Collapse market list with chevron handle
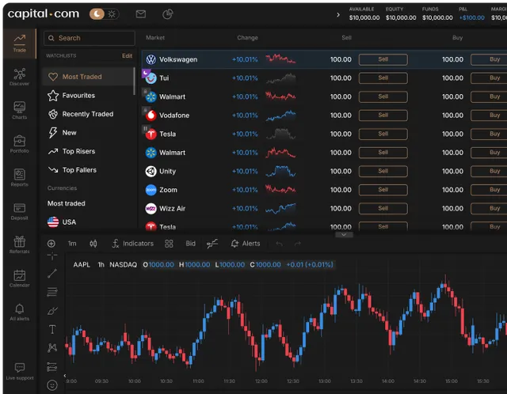This screenshot has width=507, height=394. coord(344,235)
